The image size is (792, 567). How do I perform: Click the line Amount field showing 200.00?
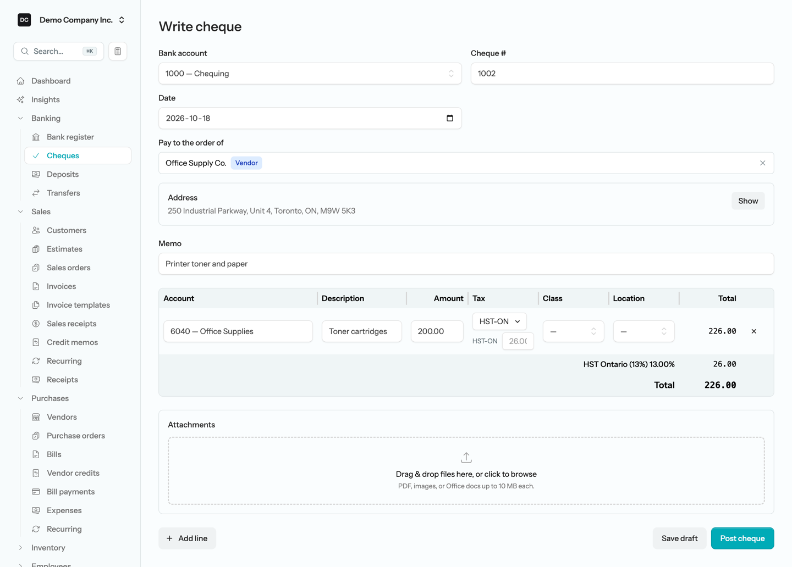437,331
